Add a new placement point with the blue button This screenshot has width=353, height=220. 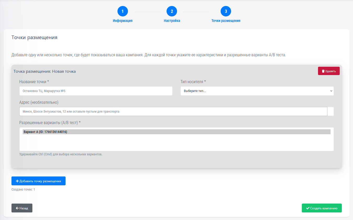pos(38,181)
